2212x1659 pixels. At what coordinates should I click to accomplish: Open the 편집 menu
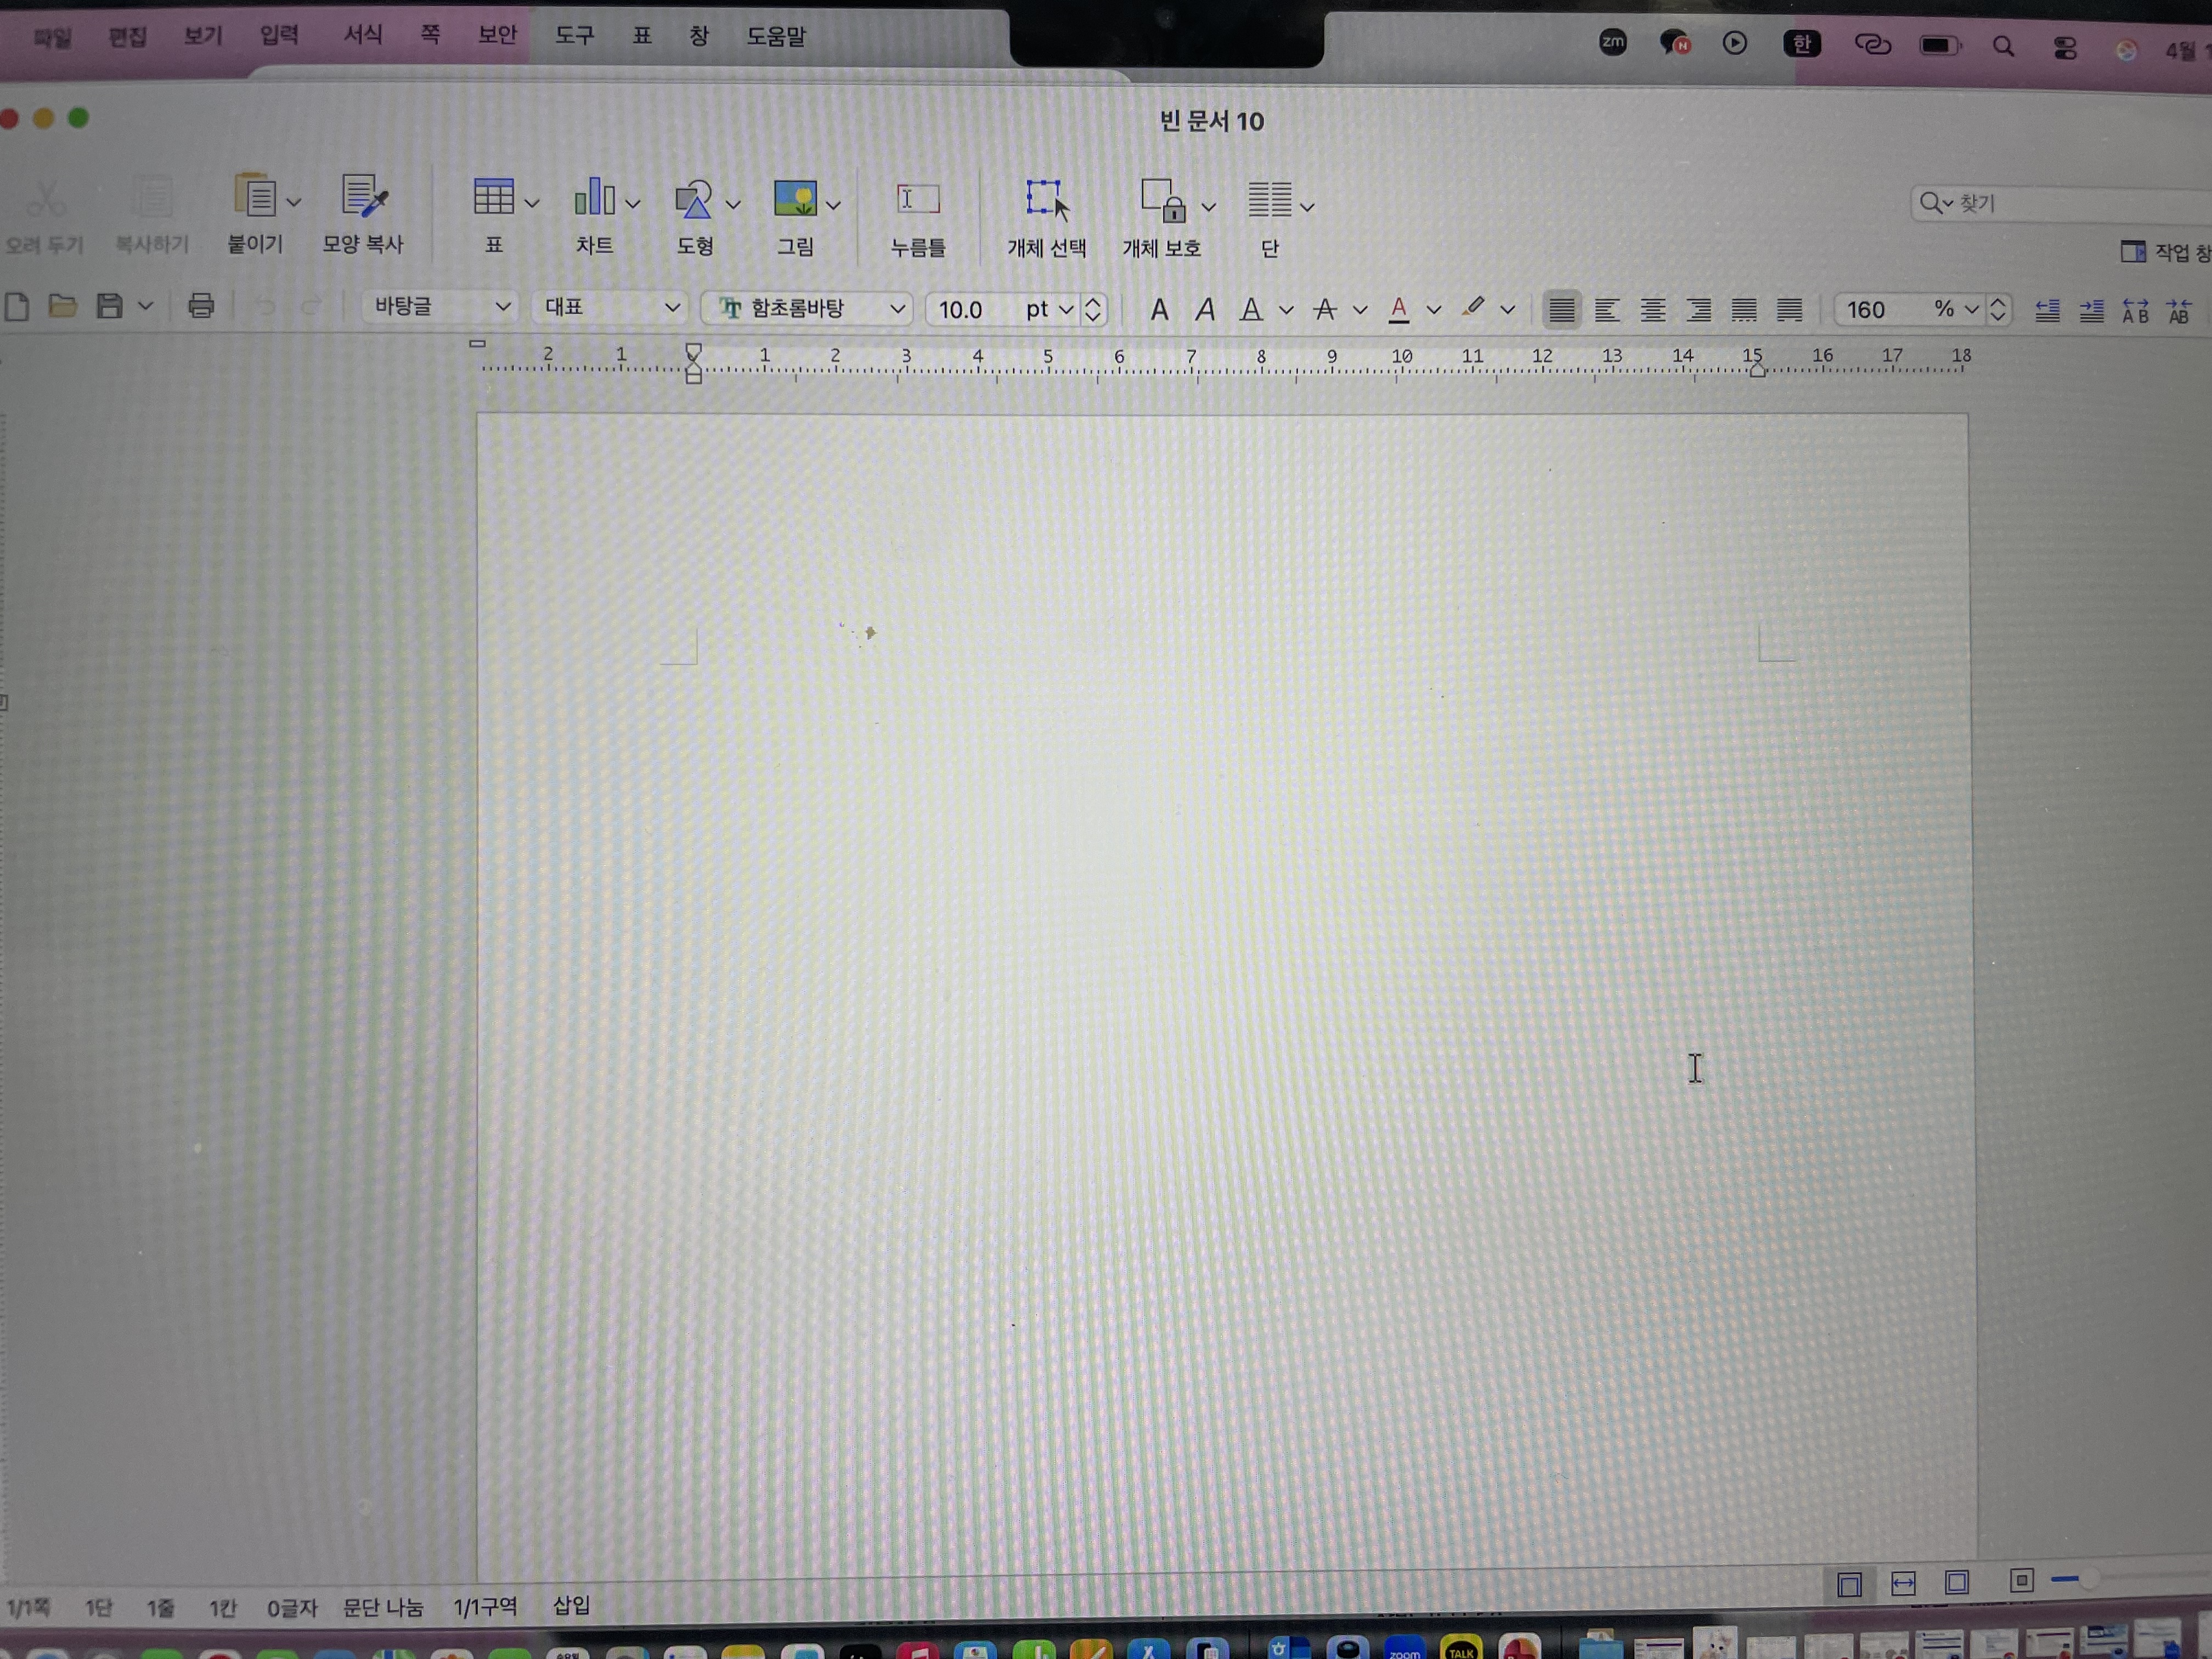128,37
